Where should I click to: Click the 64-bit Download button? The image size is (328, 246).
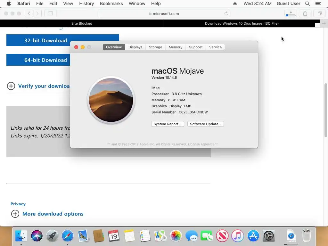[38, 60]
